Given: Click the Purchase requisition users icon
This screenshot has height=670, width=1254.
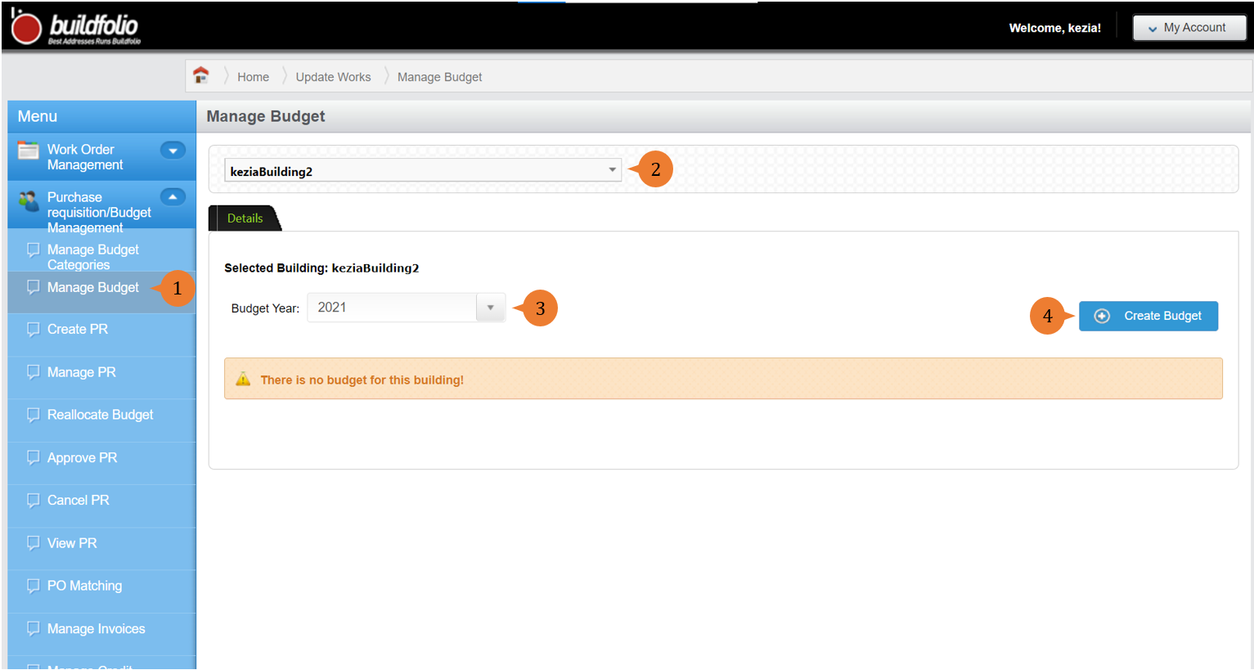Looking at the screenshot, I should (29, 200).
